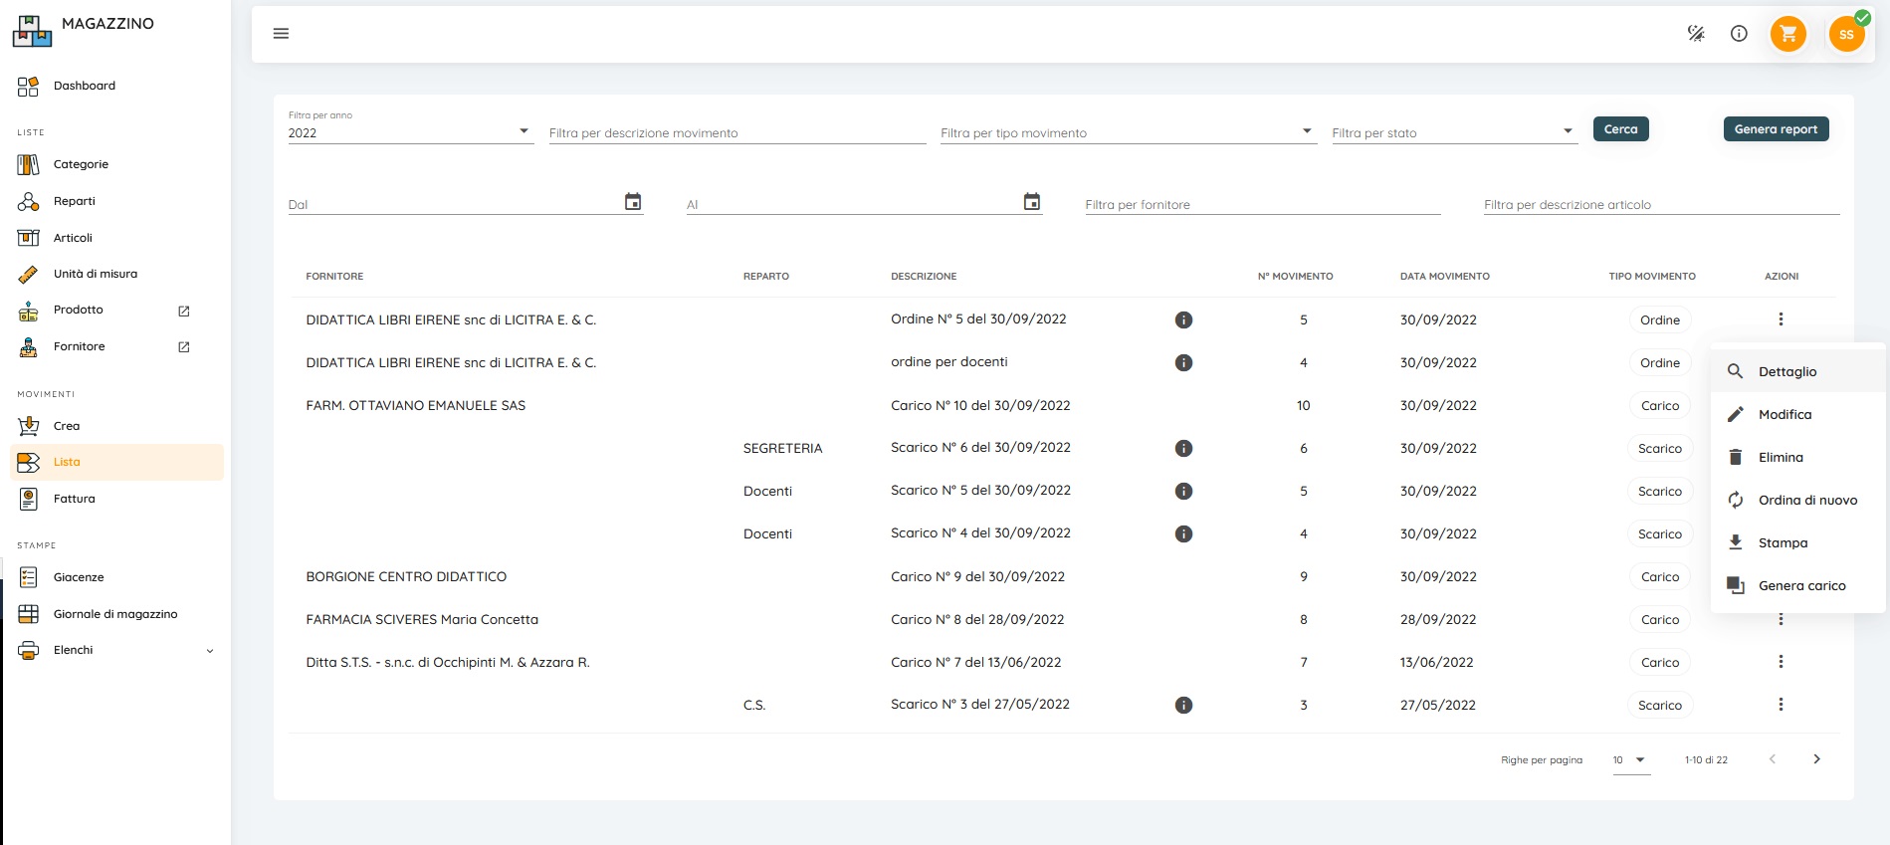Open the shopping cart icon

point(1787,34)
